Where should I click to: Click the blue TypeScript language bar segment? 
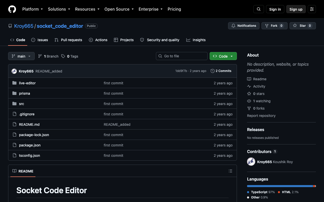point(280,186)
